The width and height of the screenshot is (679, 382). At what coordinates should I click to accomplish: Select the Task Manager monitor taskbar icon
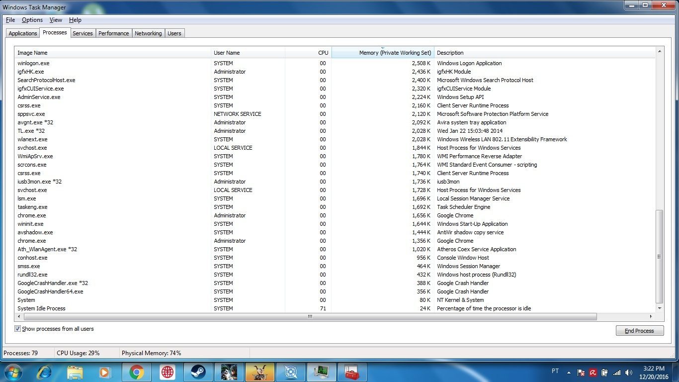point(322,372)
